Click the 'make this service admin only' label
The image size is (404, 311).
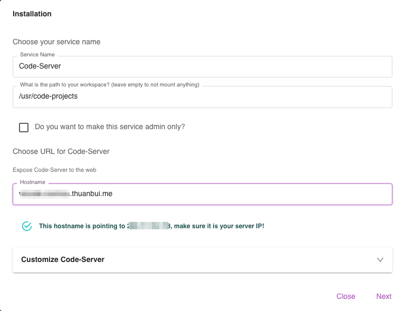coord(110,127)
